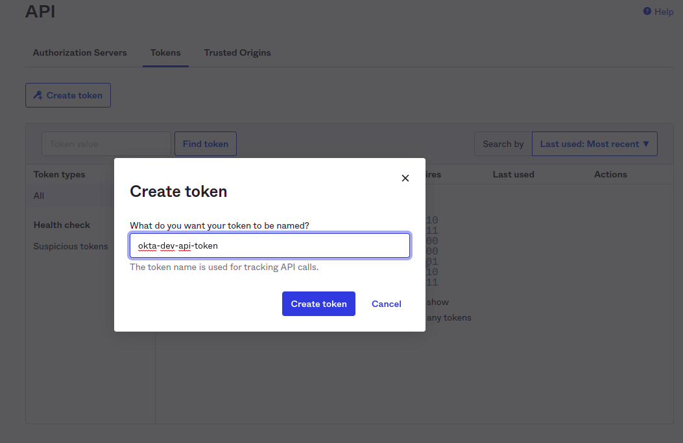
Task: Dismiss the modal with the X icon
Action: 405,177
